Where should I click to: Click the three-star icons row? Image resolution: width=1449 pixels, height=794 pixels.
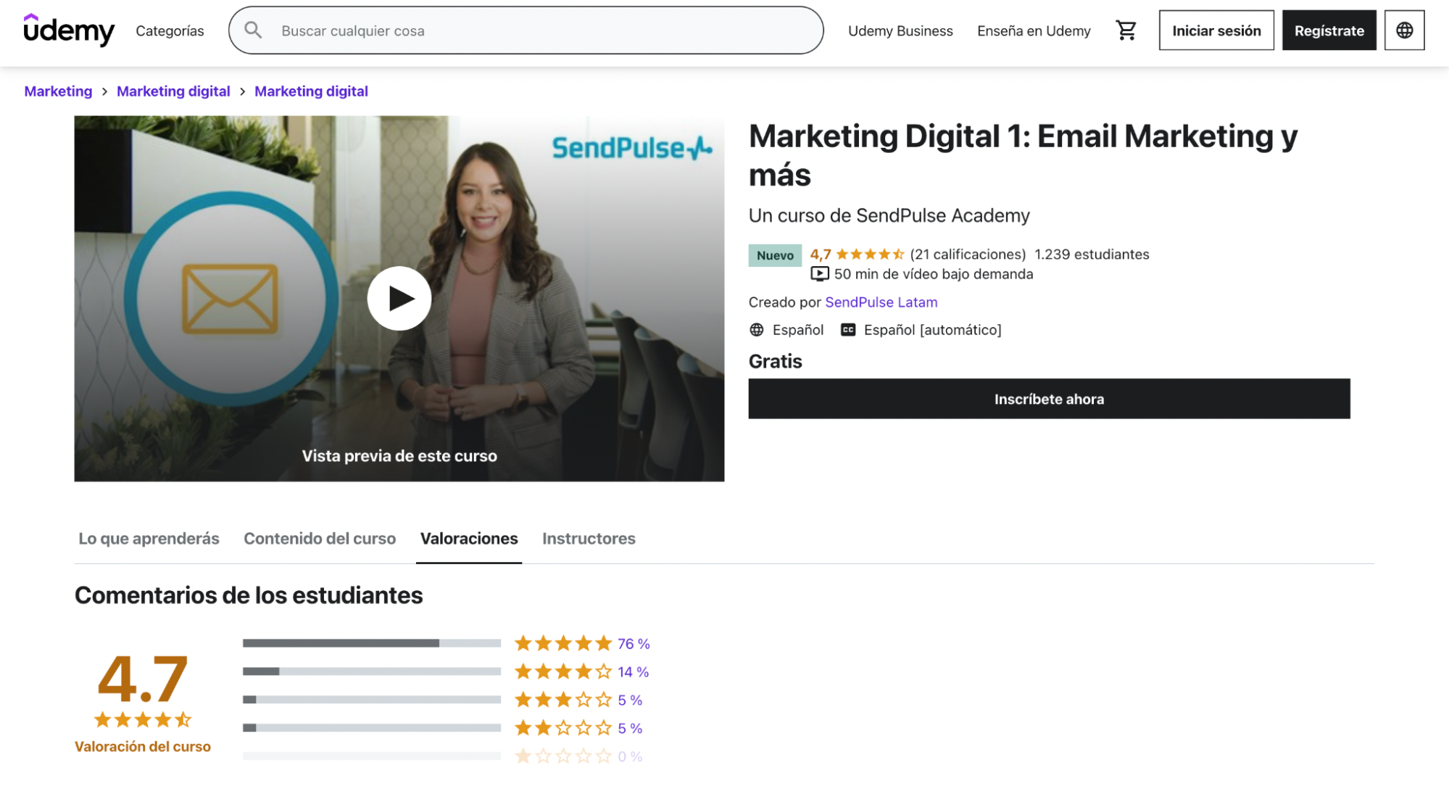[x=563, y=700]
